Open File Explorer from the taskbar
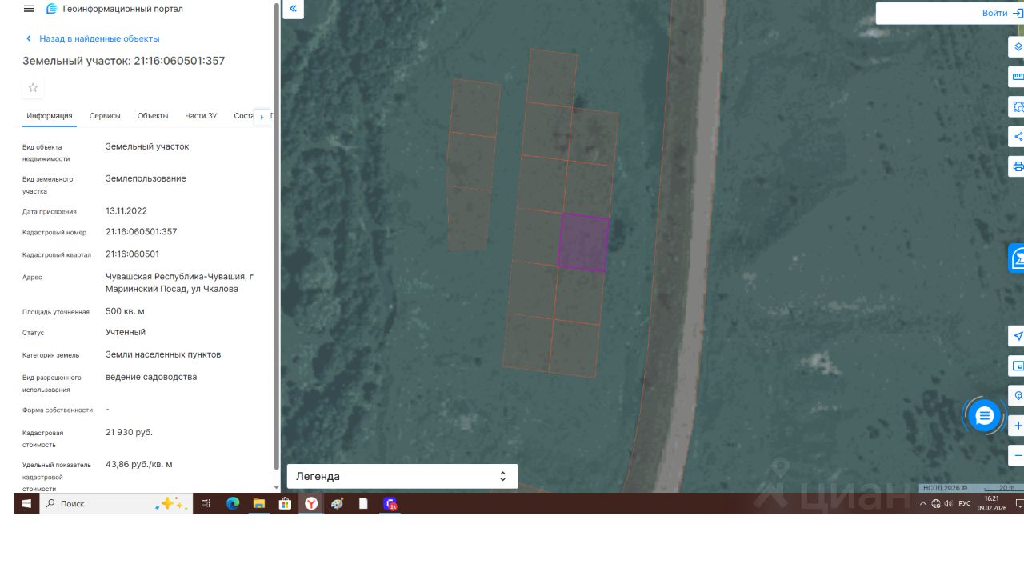Screen dimensions: 1024x576 258,503
